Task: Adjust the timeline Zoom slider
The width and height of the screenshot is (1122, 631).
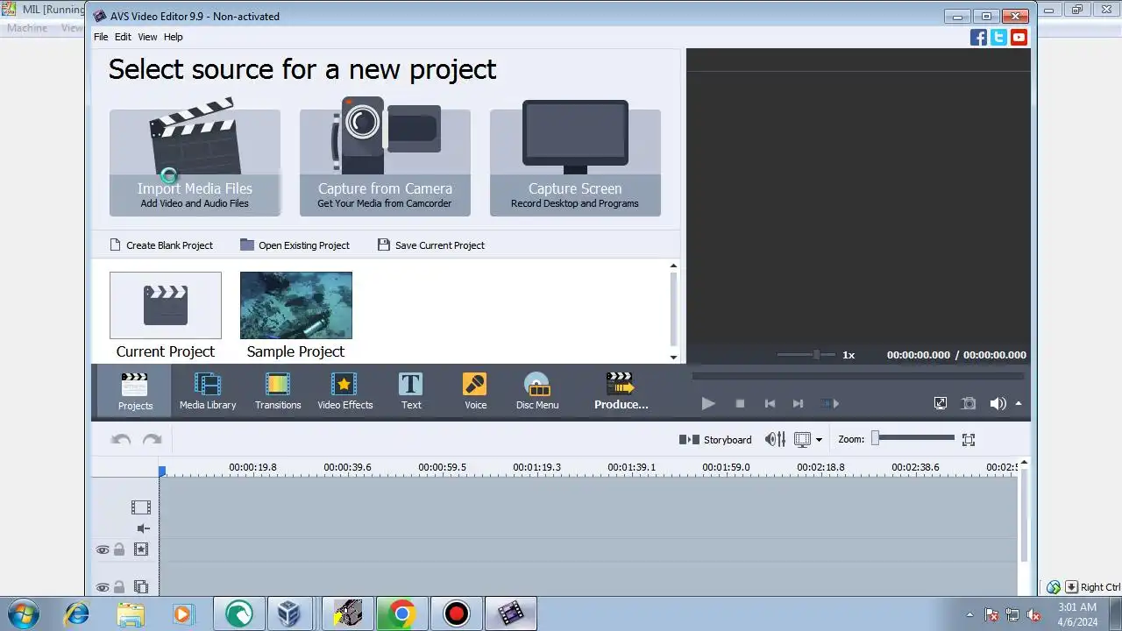Action: pyautogui.click(x=913, y=438)
